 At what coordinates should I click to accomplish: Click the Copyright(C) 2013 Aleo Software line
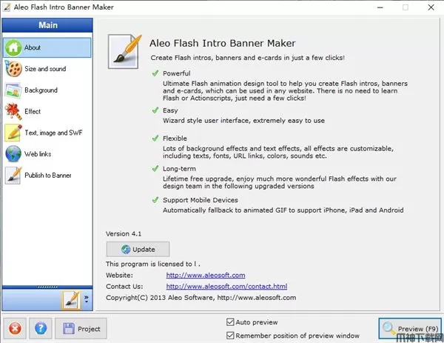201,298
